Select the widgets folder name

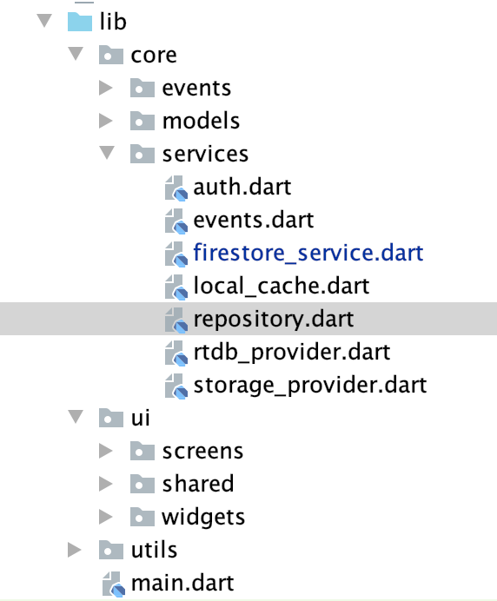click(x=203, y=518)
